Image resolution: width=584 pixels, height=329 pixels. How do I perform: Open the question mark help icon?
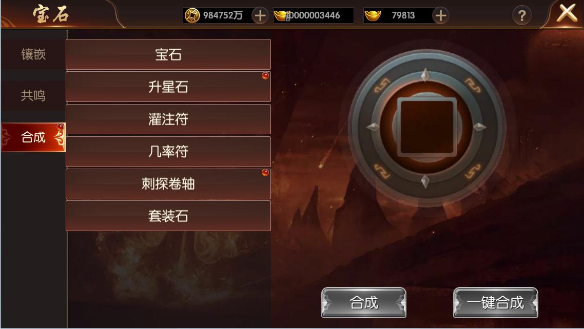pos(522,15)
